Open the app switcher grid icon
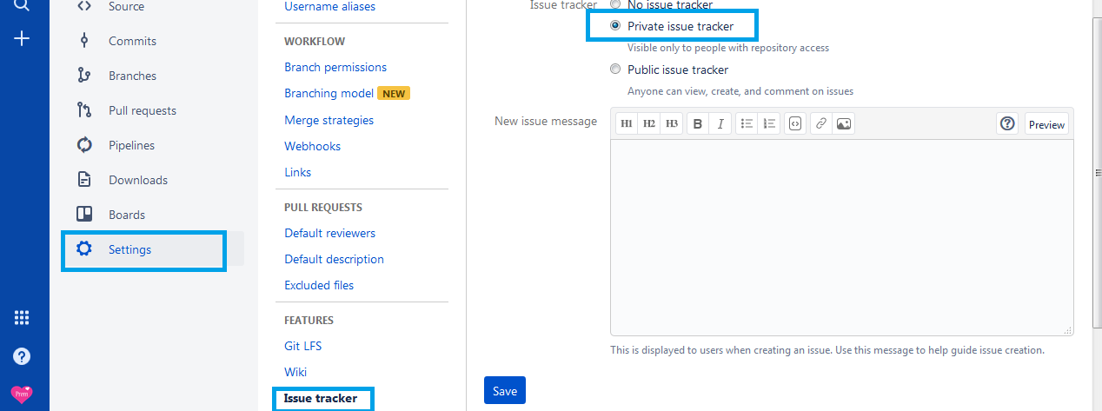 (x=23, y=318)
